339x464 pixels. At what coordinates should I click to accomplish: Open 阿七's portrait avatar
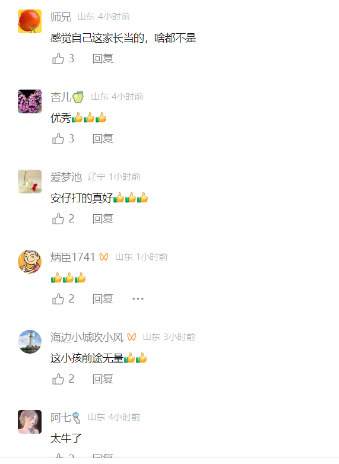pos(30,422)
